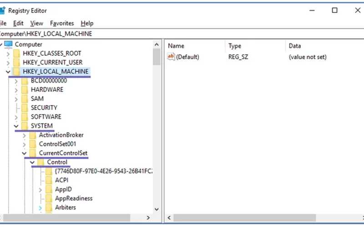Select the ControlSet001 key label
This screenshot has height=227, width=364.
coord(57,144)
